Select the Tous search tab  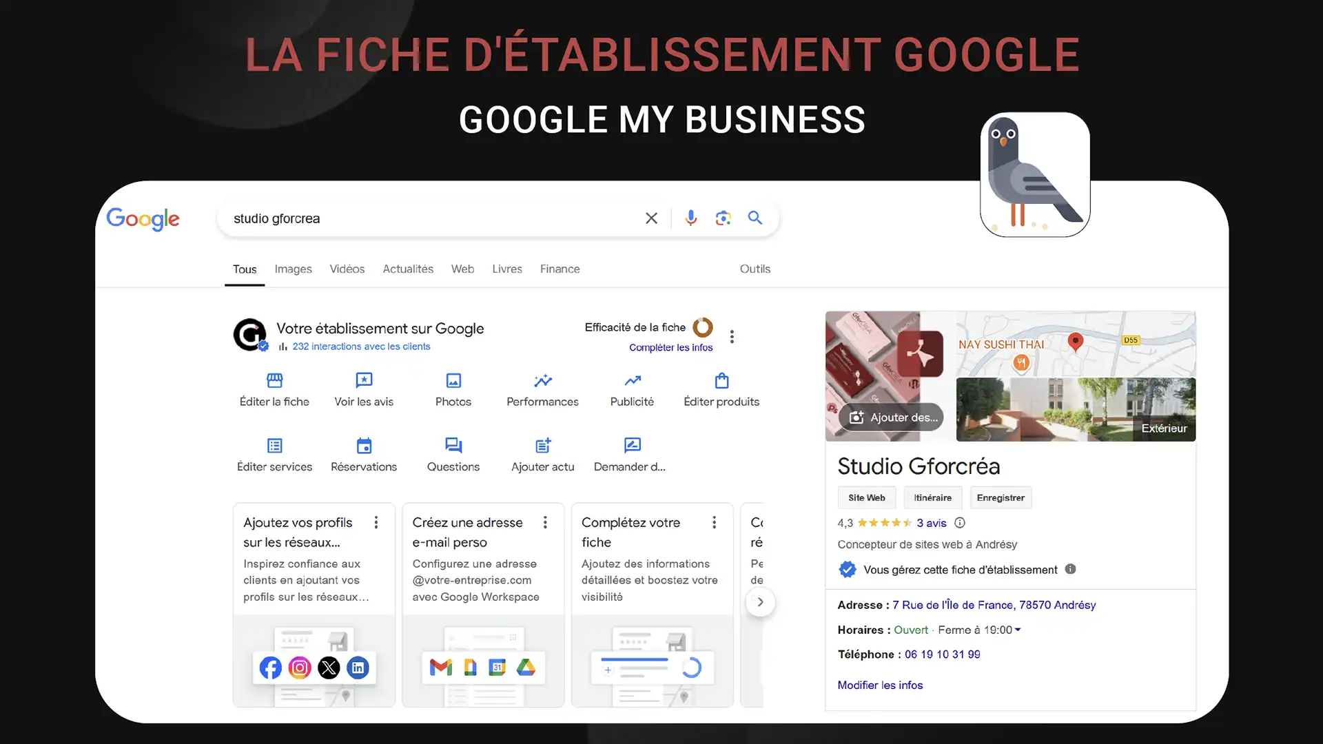(x=245, y=269)
